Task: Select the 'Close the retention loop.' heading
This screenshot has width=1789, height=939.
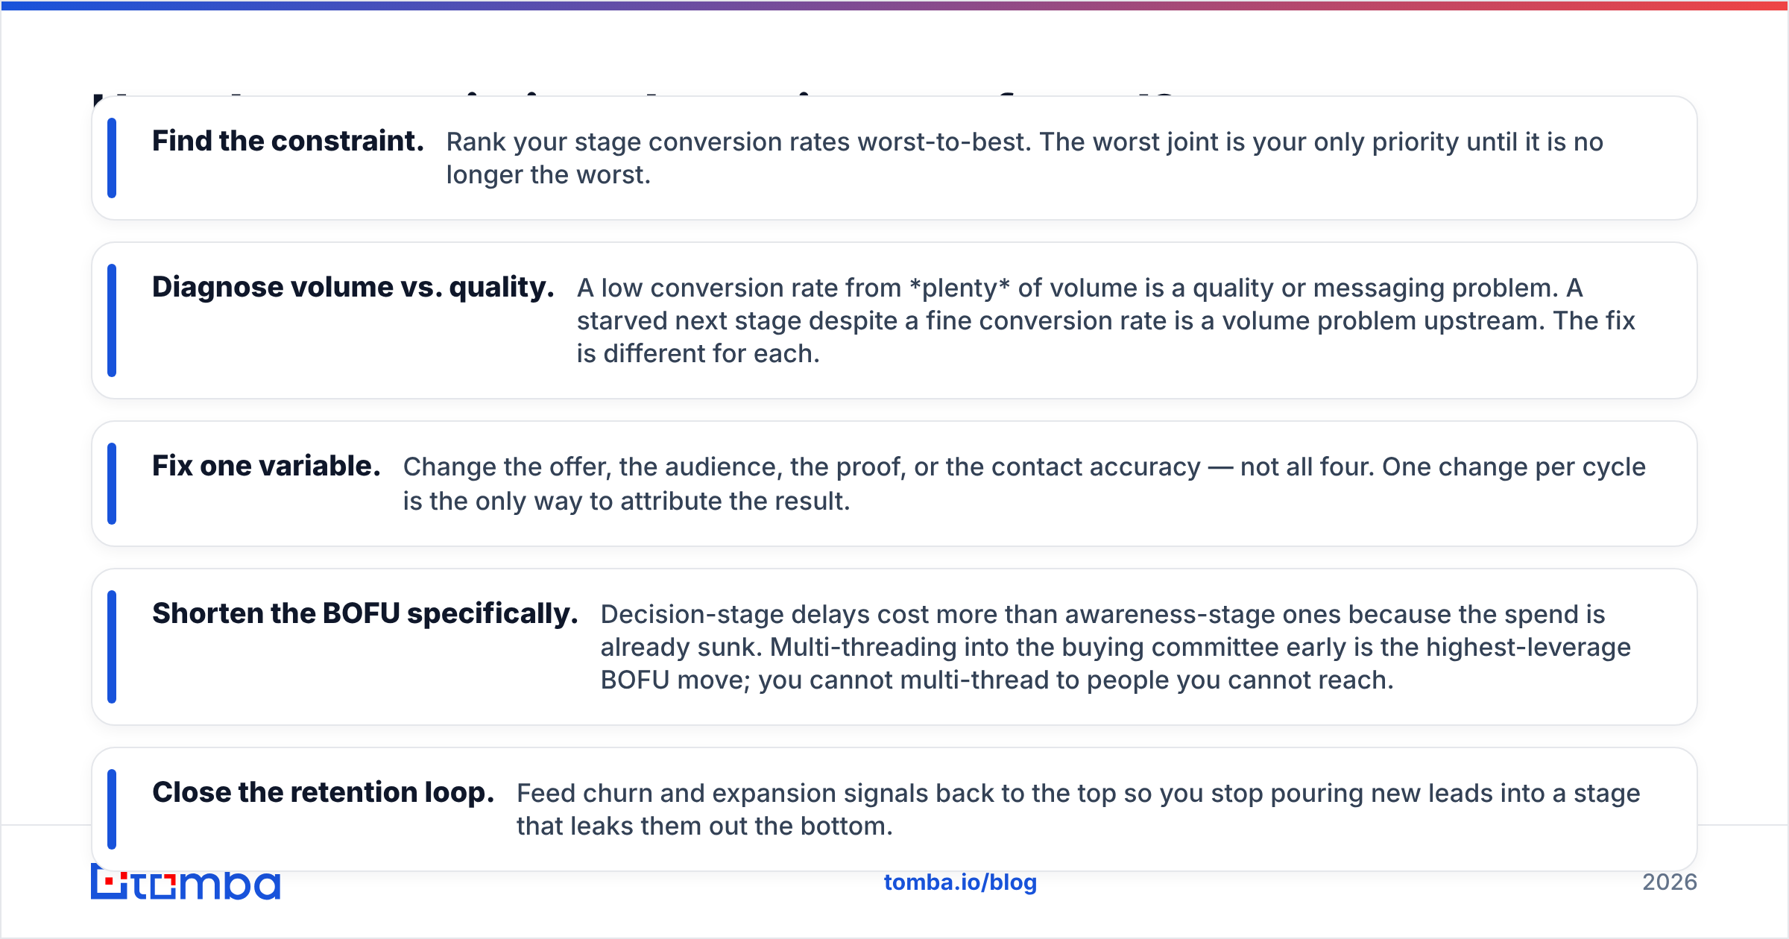Action: click(x=324, y=792)
